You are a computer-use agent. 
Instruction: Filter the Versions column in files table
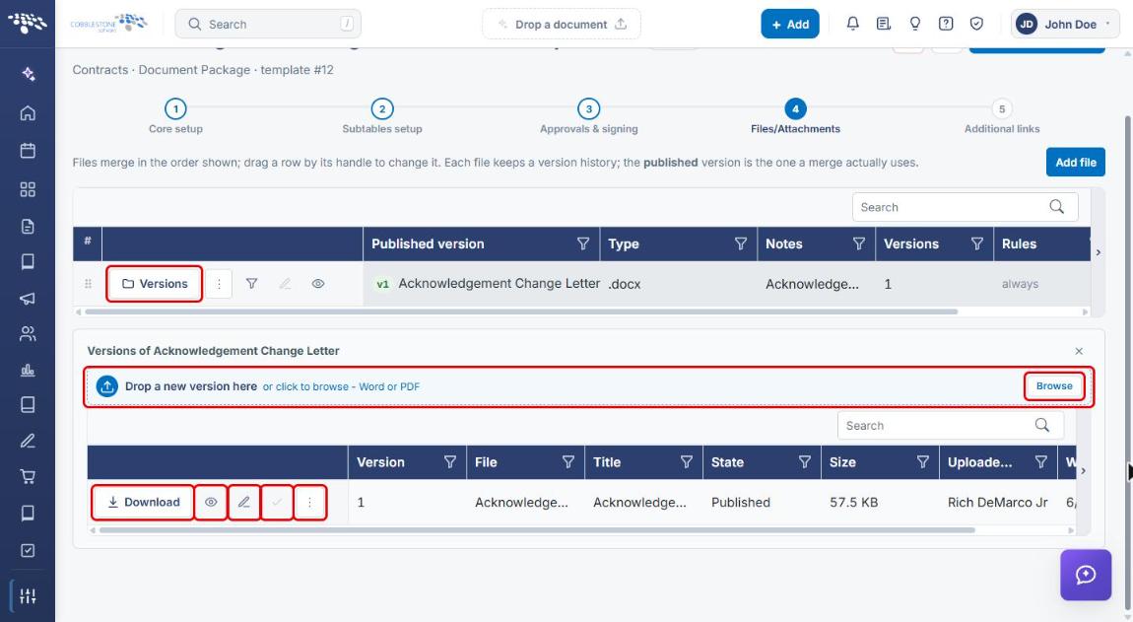977,243
